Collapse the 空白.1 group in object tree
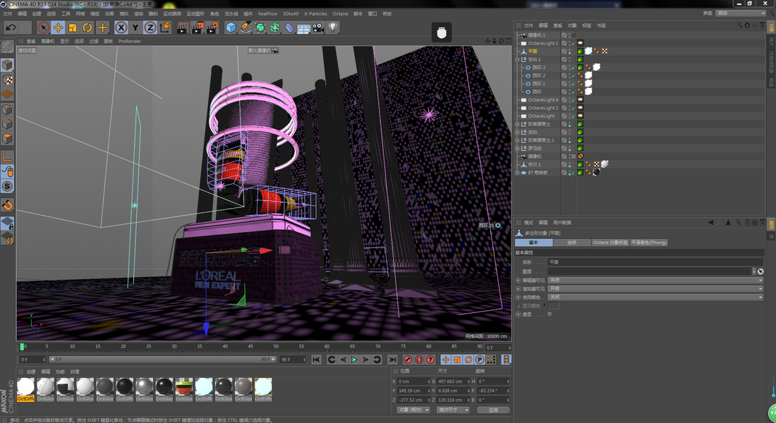 (x=518, y=59)
